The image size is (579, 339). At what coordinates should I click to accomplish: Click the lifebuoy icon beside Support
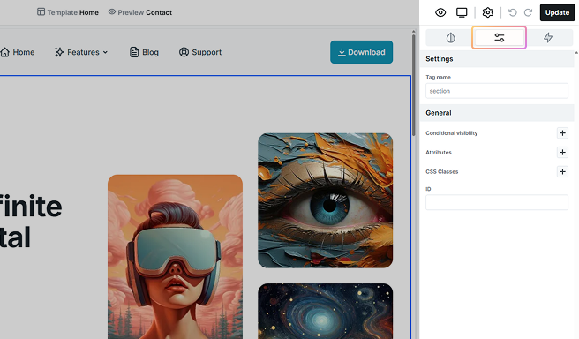click(x=184, y=52)
